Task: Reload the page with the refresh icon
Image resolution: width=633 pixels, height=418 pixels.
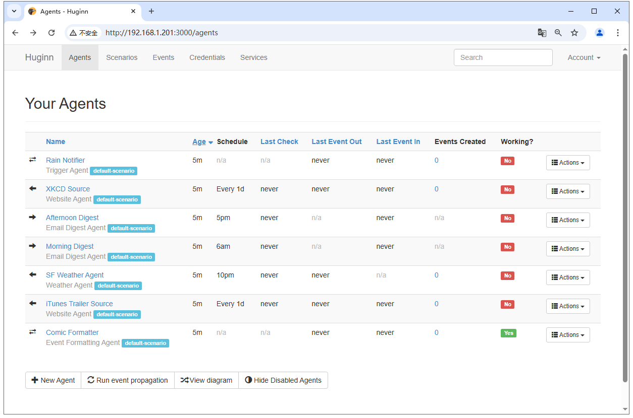Action: click(x=51, y=33)
